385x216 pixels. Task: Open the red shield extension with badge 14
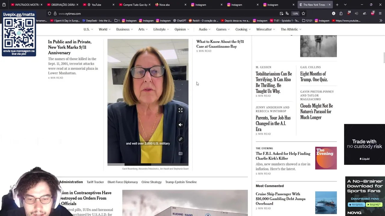349,13
